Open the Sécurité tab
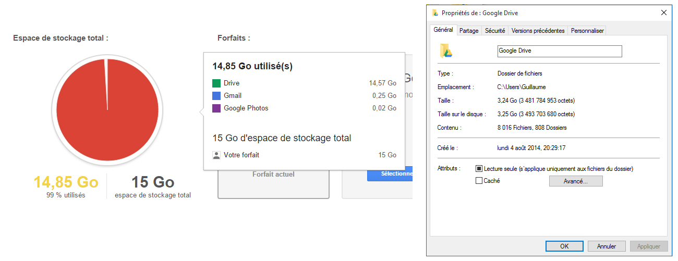Image resolution: width=678 pixels, height=261 pixels. tap(495, 31)
